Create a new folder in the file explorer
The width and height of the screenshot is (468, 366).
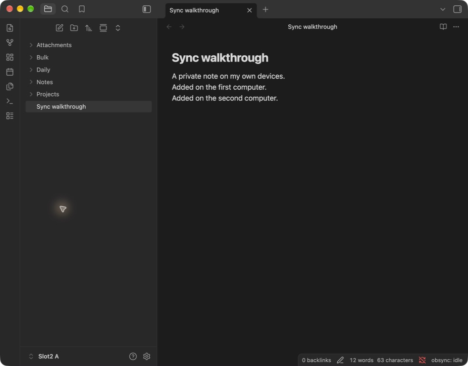74,28
